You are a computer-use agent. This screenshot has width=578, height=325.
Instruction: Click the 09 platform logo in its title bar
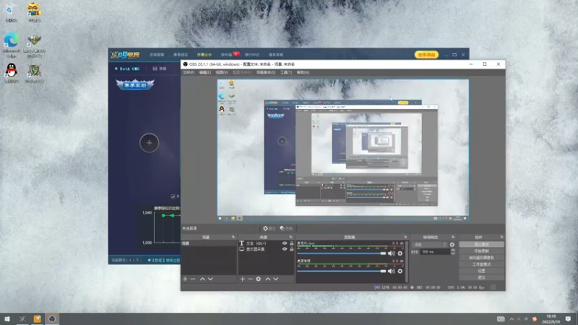point(125,55)
